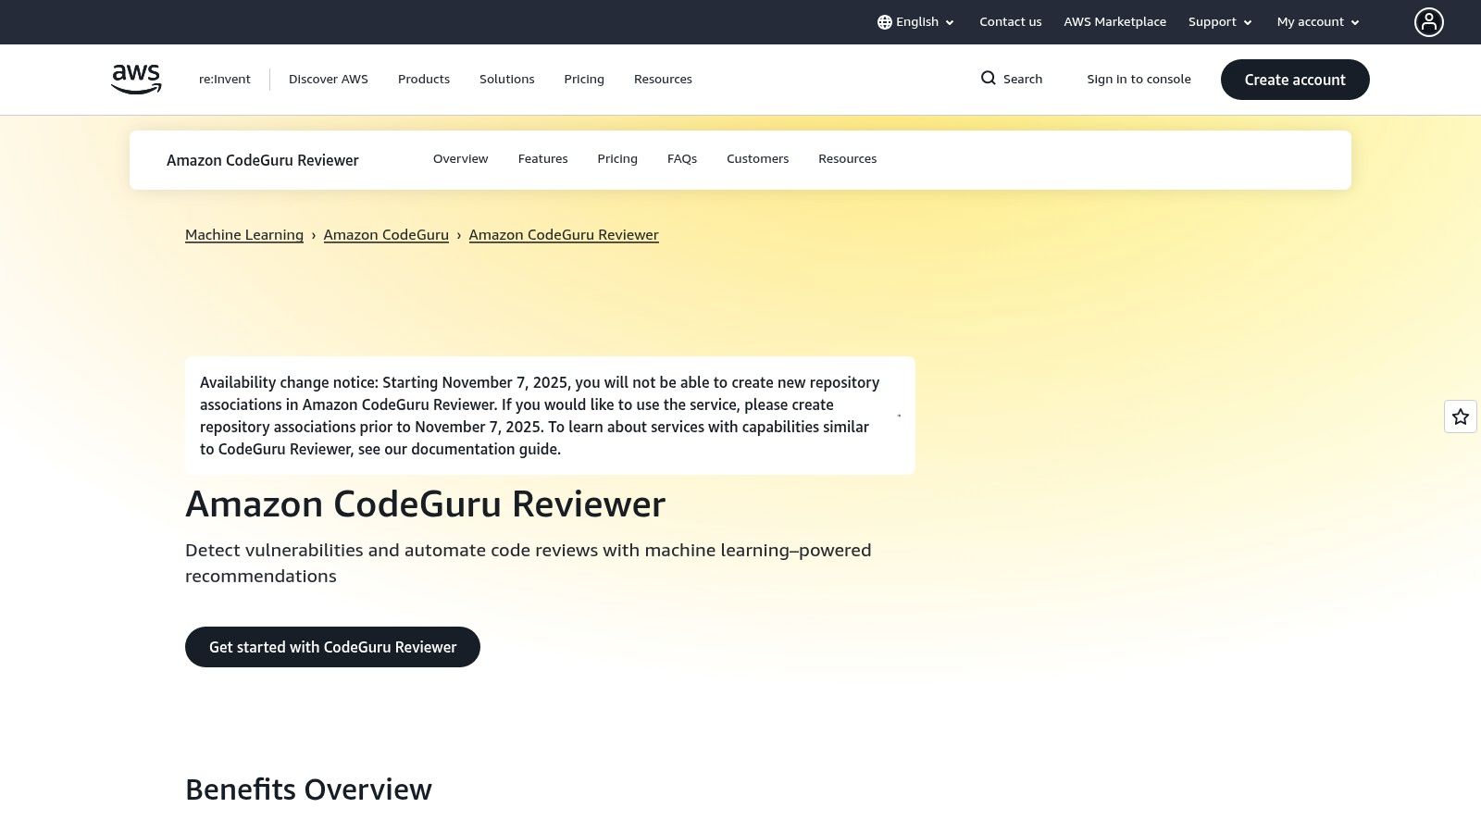1481x833 pixels.
Task: Open the main nav Resources item
Action: pyautogui.click(x=663, y=80)
